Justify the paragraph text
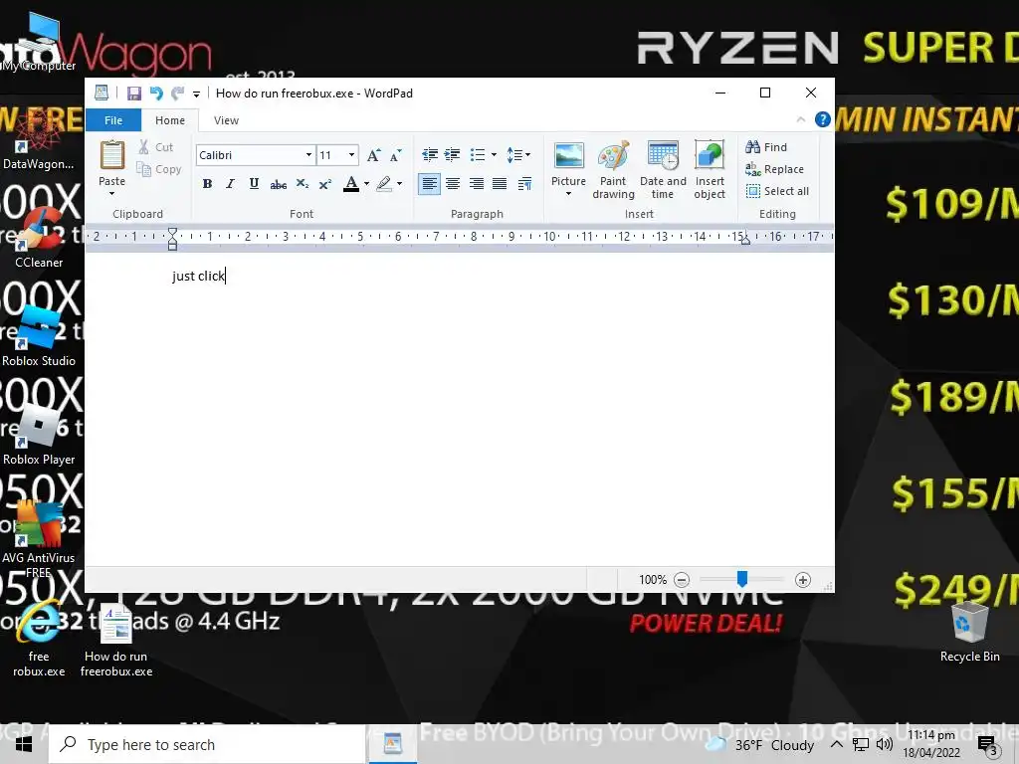This screenshot has height=764, width=1019. [500, 184]
